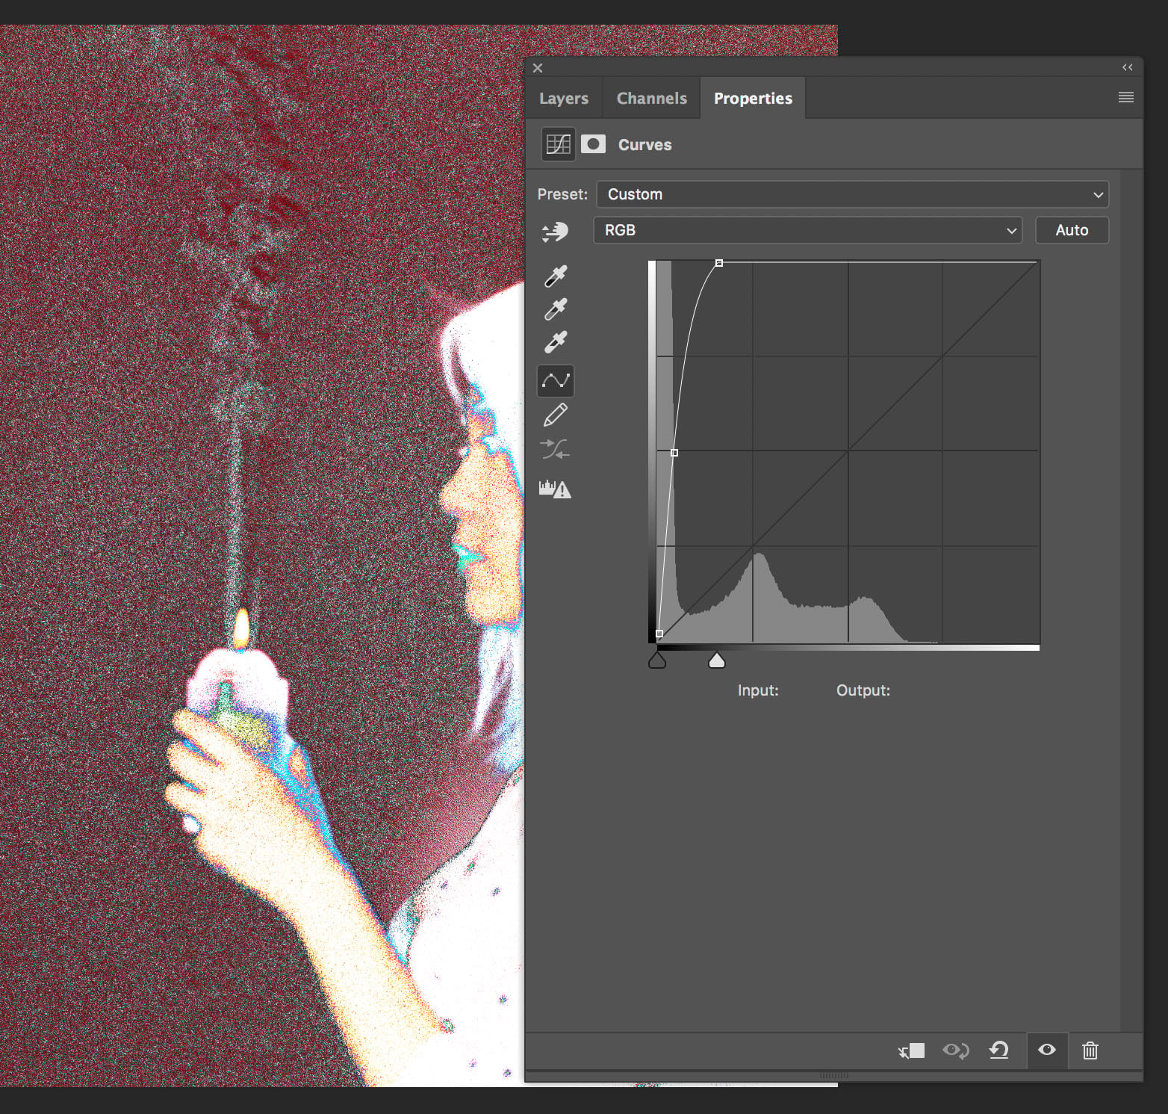Open the Preset dropdown showing Custom

[x=853, y=194]
